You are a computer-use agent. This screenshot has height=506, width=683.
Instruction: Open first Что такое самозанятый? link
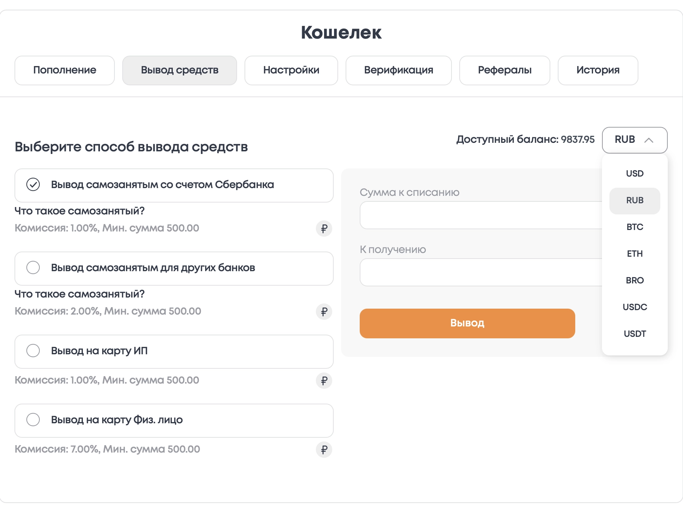pos(80,211)
